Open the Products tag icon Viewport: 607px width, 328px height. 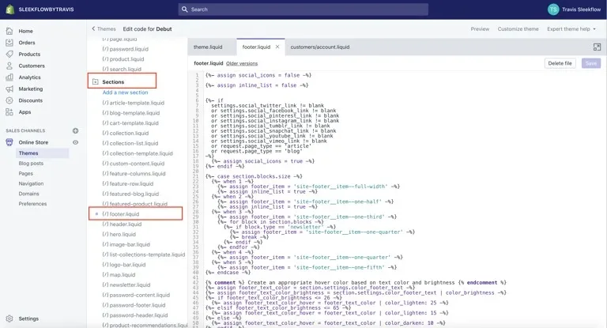coord(9,55)
